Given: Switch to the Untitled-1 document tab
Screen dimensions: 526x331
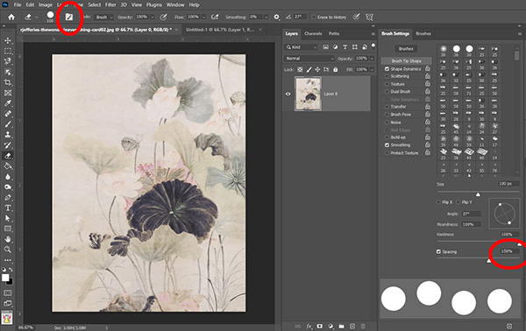Looking at the screenshot, I should tap(220, 30).
